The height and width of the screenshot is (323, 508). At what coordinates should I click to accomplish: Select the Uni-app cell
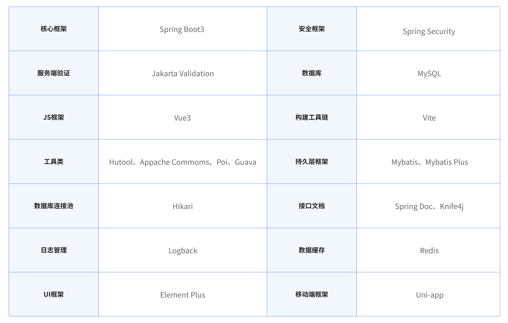pyautogui.click(x=428, y=294)
